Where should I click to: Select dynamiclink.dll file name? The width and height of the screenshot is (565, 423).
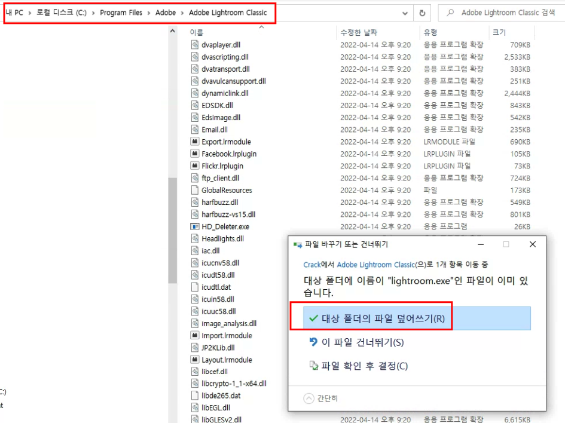[x=225, y=93]
